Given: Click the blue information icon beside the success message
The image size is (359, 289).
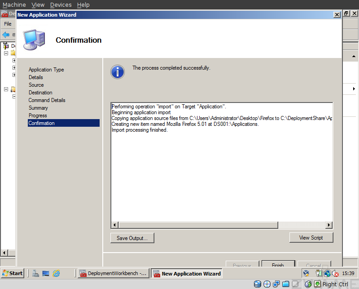Looking at the screenshot, I should coord(118,72).
